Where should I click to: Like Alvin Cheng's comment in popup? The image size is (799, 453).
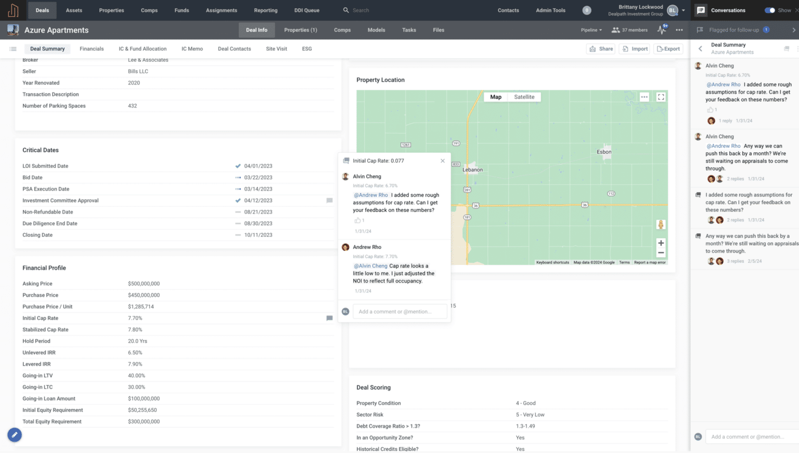coord(357,221)
